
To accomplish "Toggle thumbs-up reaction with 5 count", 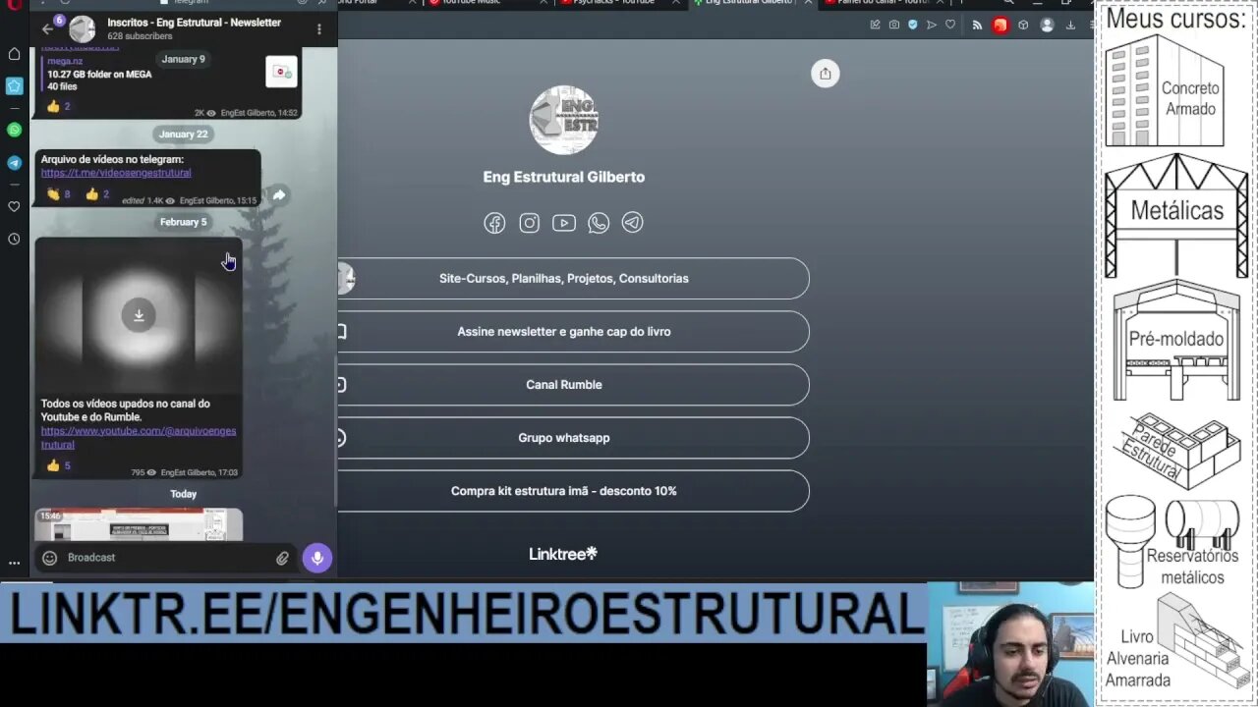I will [59, 465].
